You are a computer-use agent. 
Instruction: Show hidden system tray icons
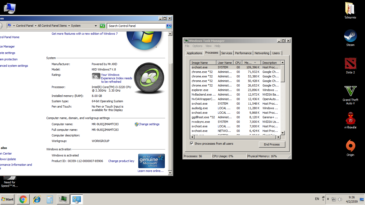click(328, 199)
